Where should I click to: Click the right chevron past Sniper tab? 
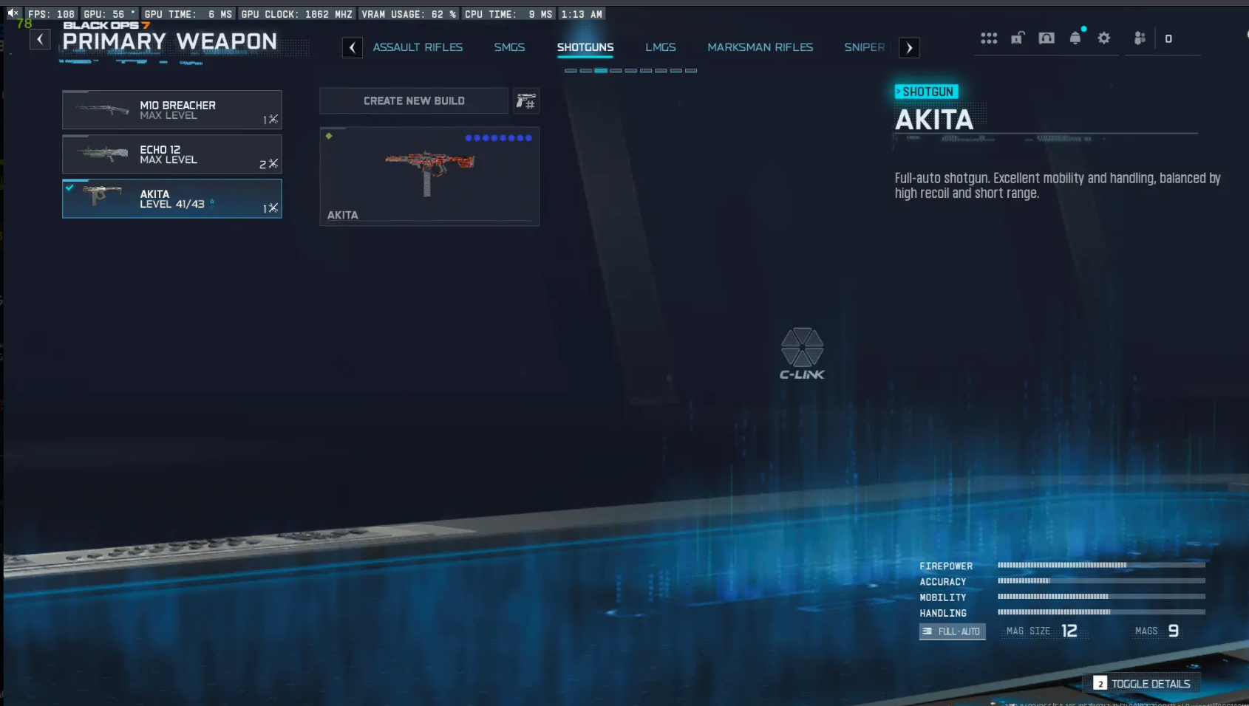point(909,47)
